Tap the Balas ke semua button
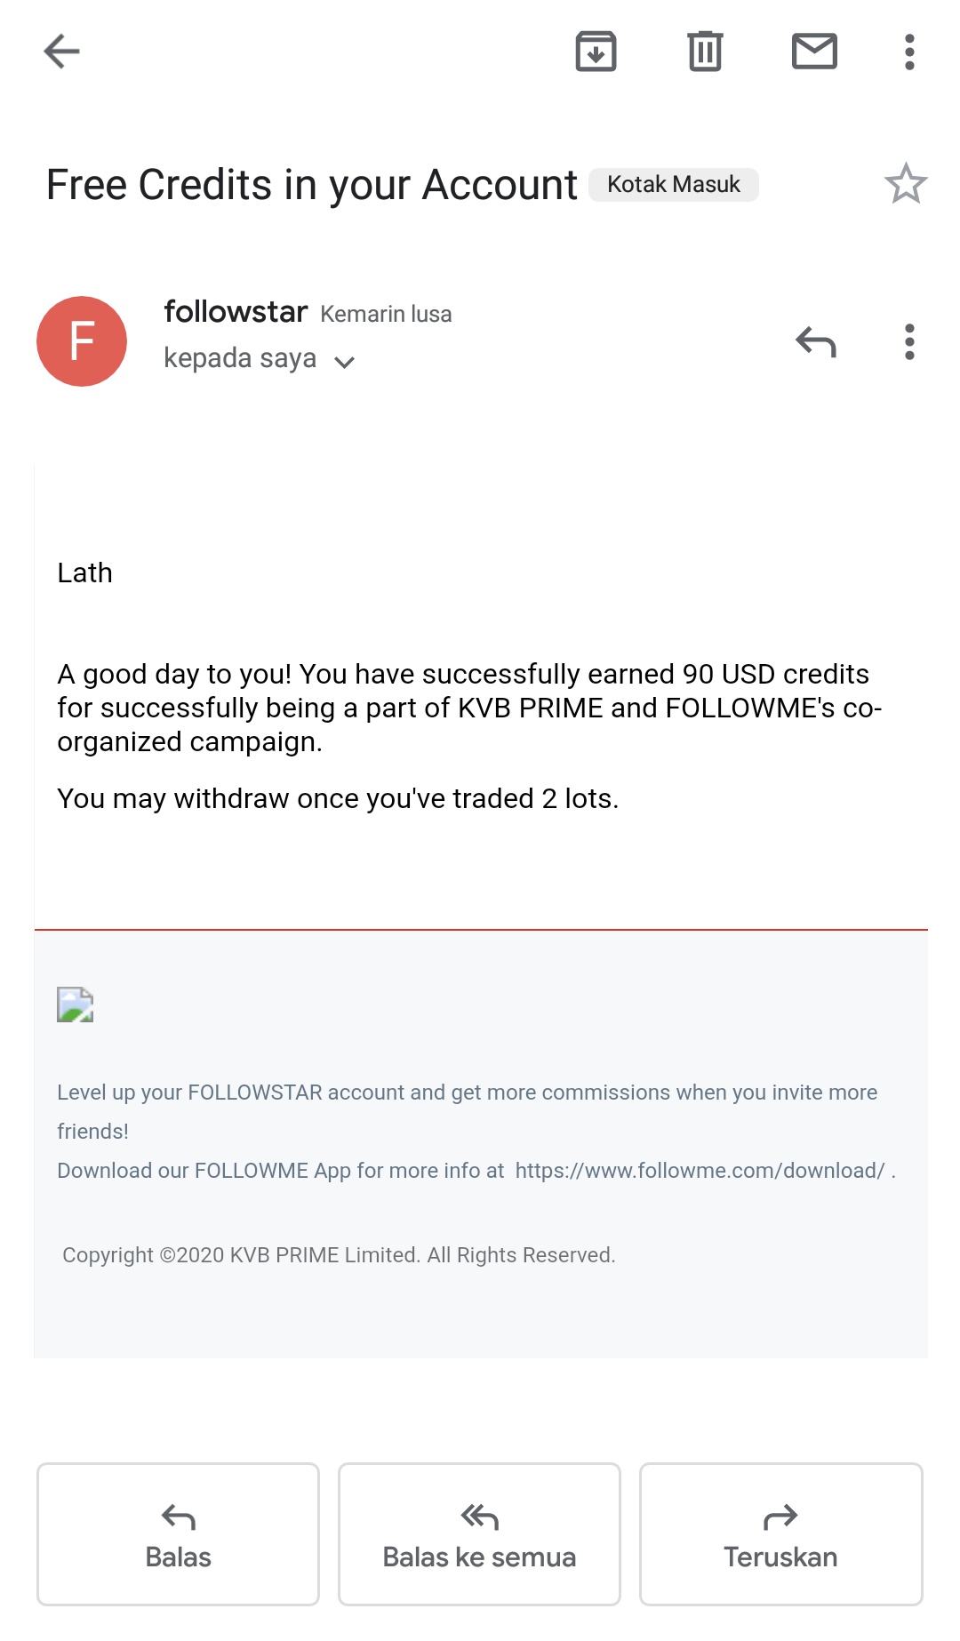 coord(479,1534)
